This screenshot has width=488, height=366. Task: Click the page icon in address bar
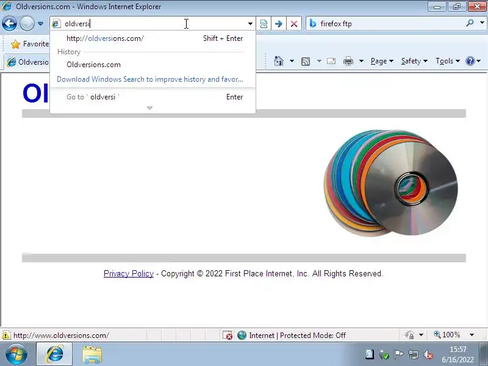[56, 23]
